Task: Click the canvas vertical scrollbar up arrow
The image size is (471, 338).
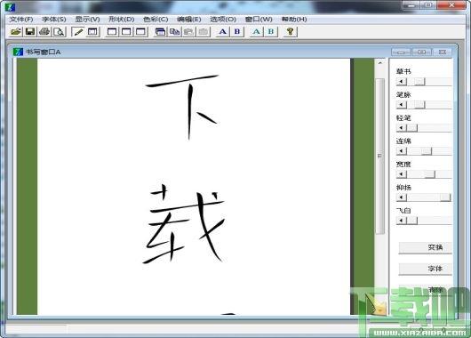Action: [380, 63]
